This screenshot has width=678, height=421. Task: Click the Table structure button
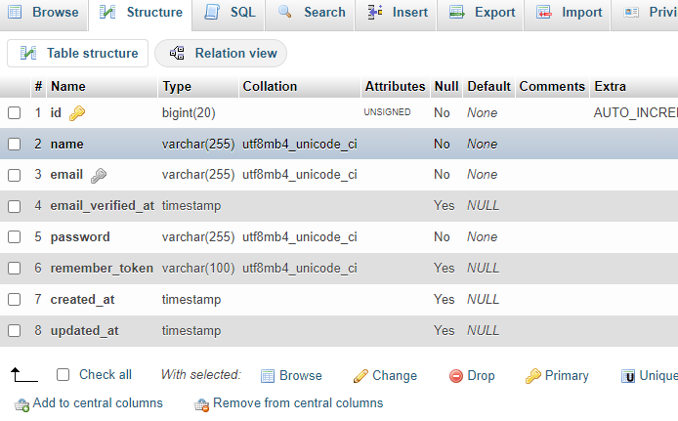click(78, 54)
